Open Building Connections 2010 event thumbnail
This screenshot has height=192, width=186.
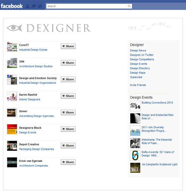pos(135,106)
